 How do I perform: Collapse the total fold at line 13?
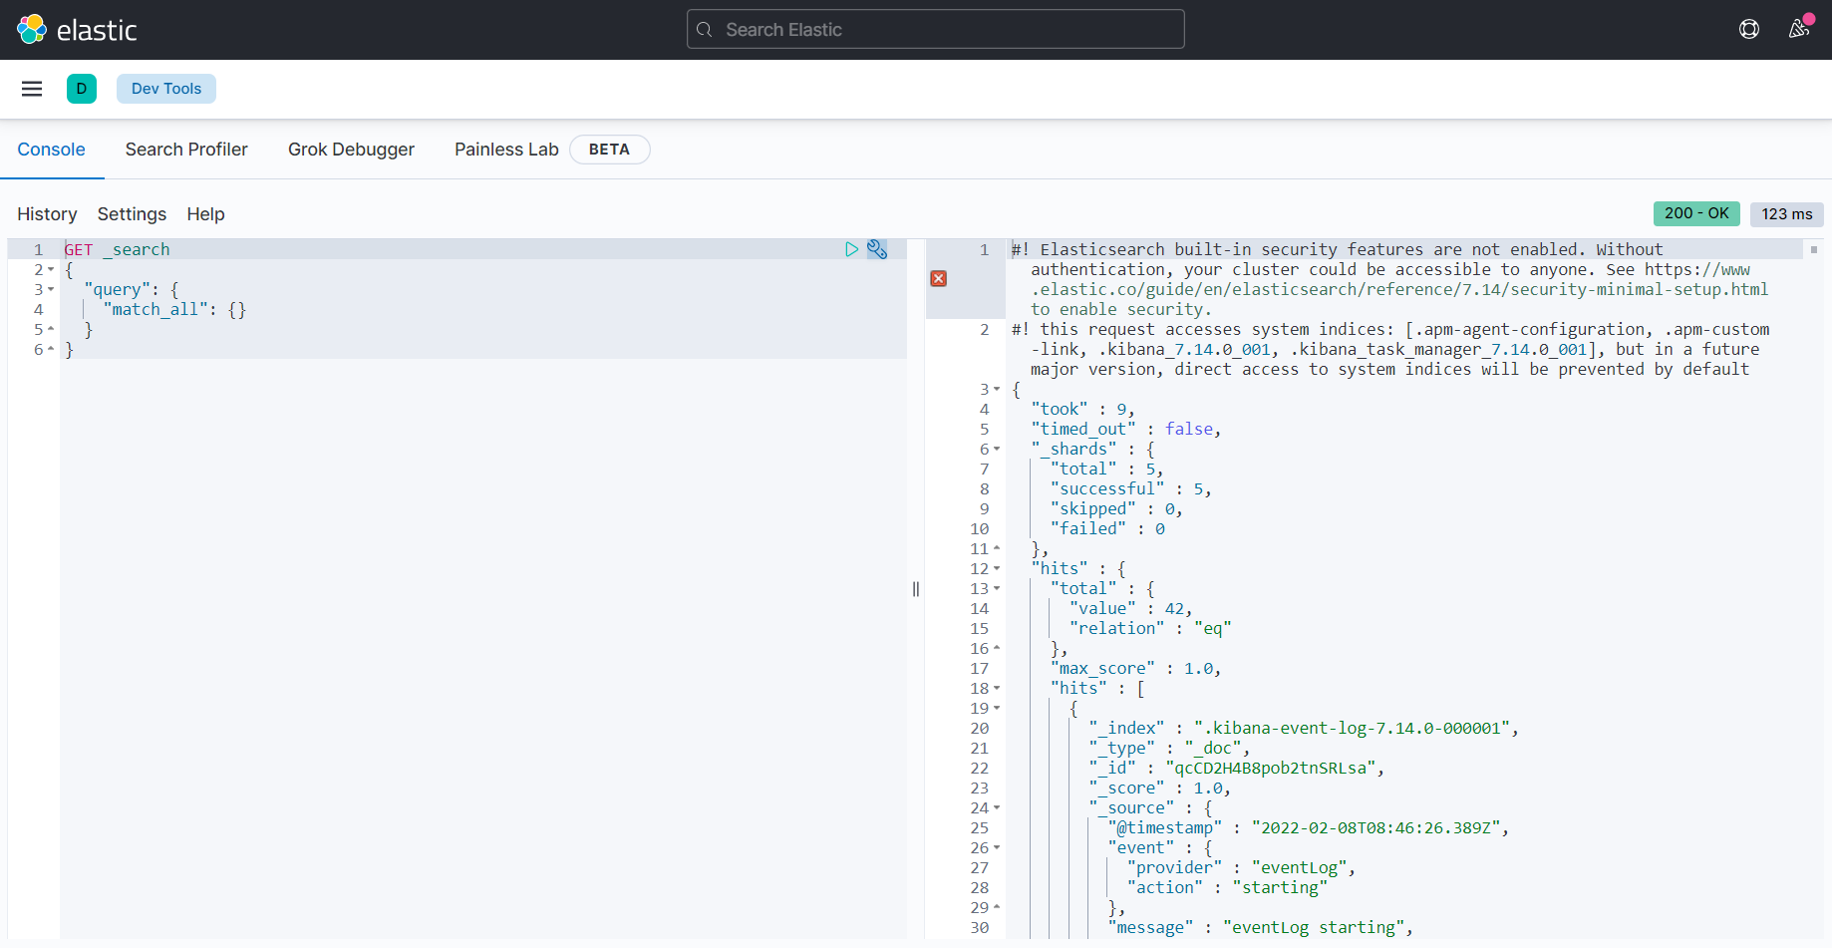coord(997,588)
